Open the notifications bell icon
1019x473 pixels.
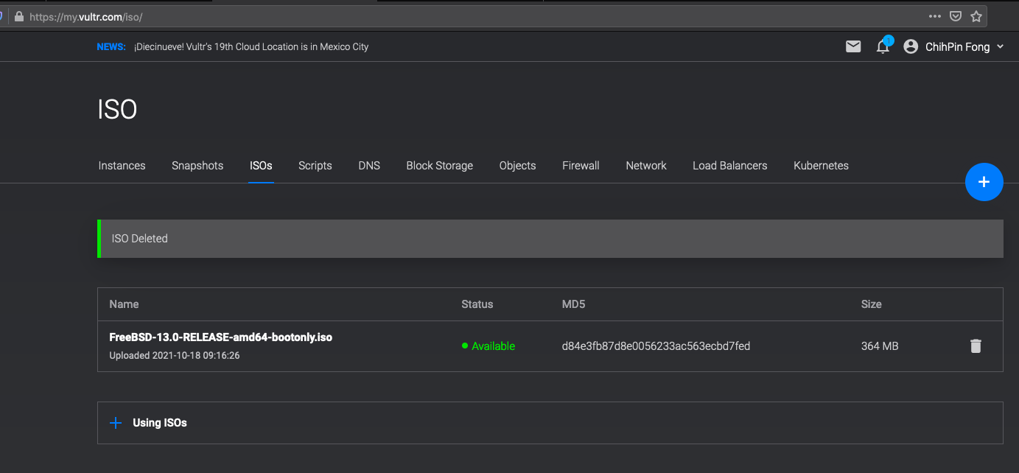tap(883, 46)
